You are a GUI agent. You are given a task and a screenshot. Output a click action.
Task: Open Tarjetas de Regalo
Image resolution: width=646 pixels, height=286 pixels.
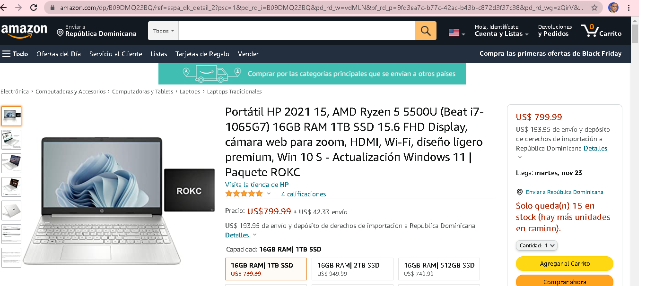[x=202, y=54]
